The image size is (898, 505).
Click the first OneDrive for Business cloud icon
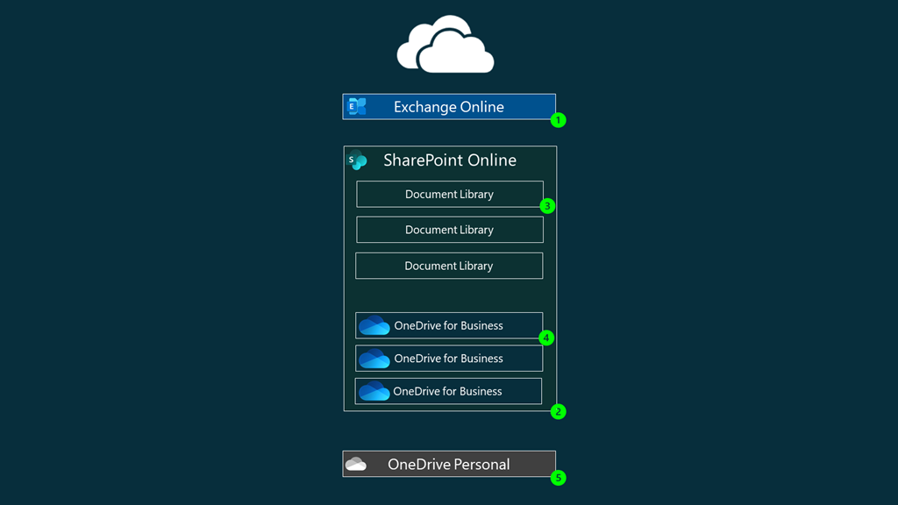tap(374, 325)
